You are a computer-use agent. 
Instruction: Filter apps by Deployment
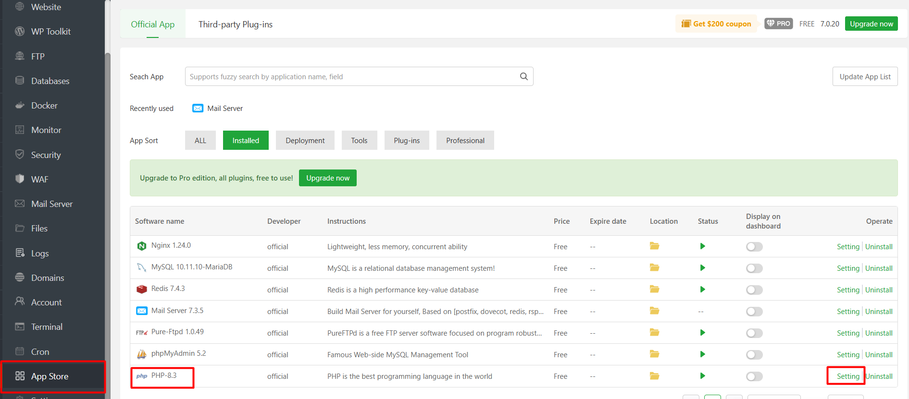pyautogui.click(x=305, y=140)
